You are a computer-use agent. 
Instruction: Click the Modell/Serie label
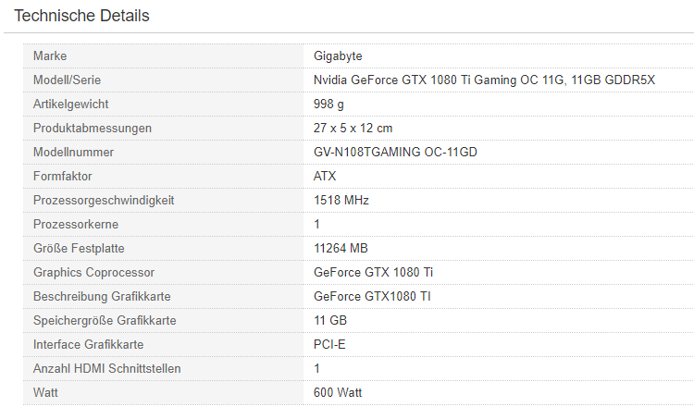point(67,80)
